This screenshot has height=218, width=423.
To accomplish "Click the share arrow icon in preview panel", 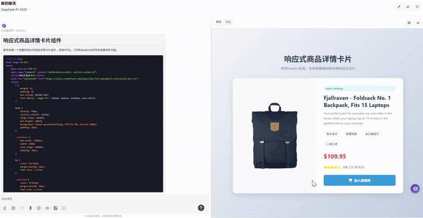I will 418,22.
